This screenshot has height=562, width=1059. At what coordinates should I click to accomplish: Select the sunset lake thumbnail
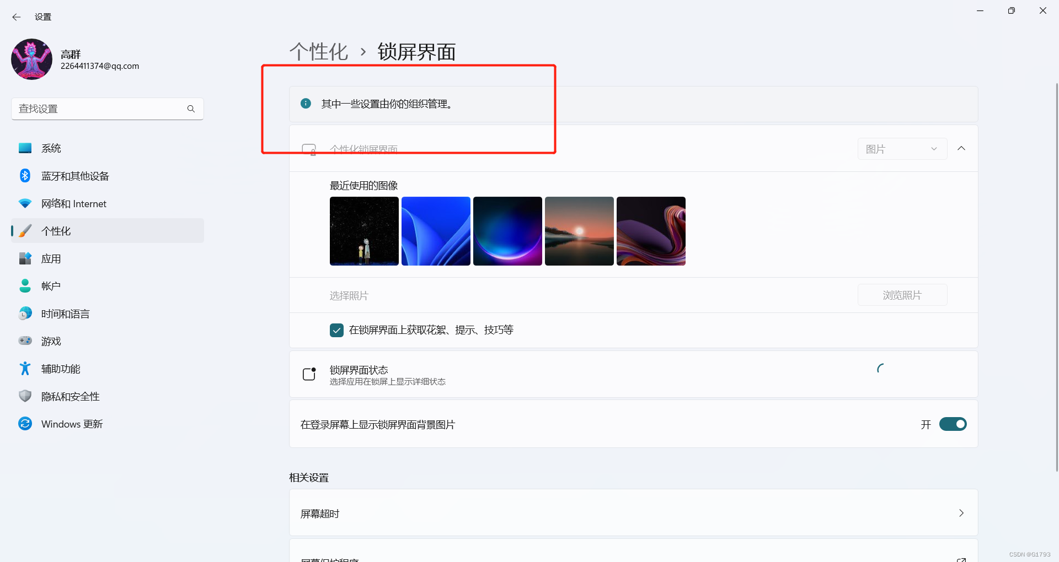point(579,231)
